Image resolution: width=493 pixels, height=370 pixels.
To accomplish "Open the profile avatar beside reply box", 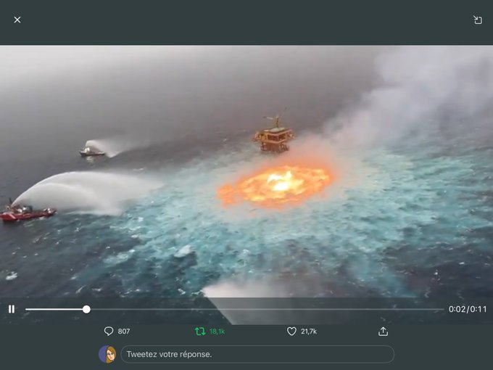I will (107, 354).
